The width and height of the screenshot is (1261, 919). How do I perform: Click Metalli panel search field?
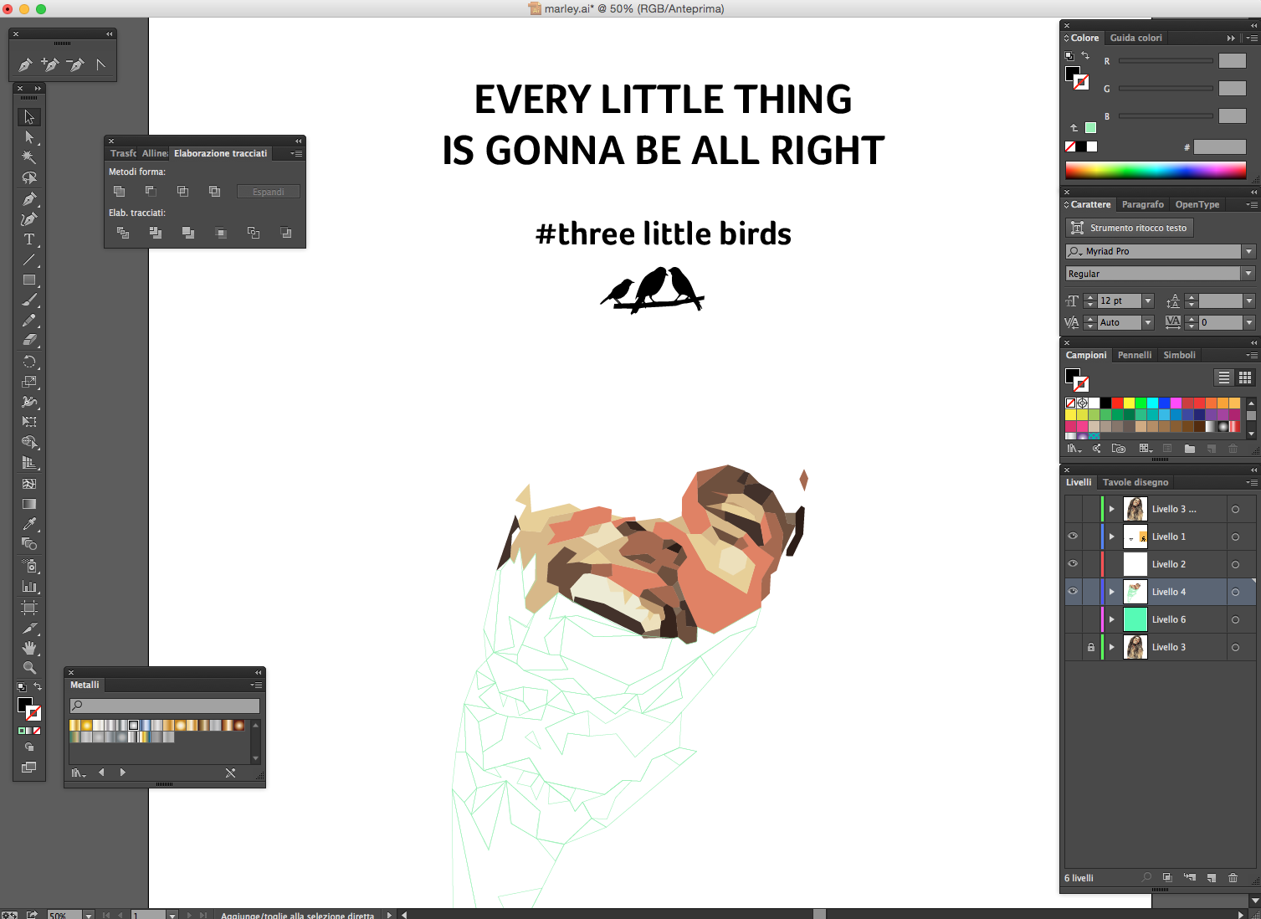click(165, 706)
